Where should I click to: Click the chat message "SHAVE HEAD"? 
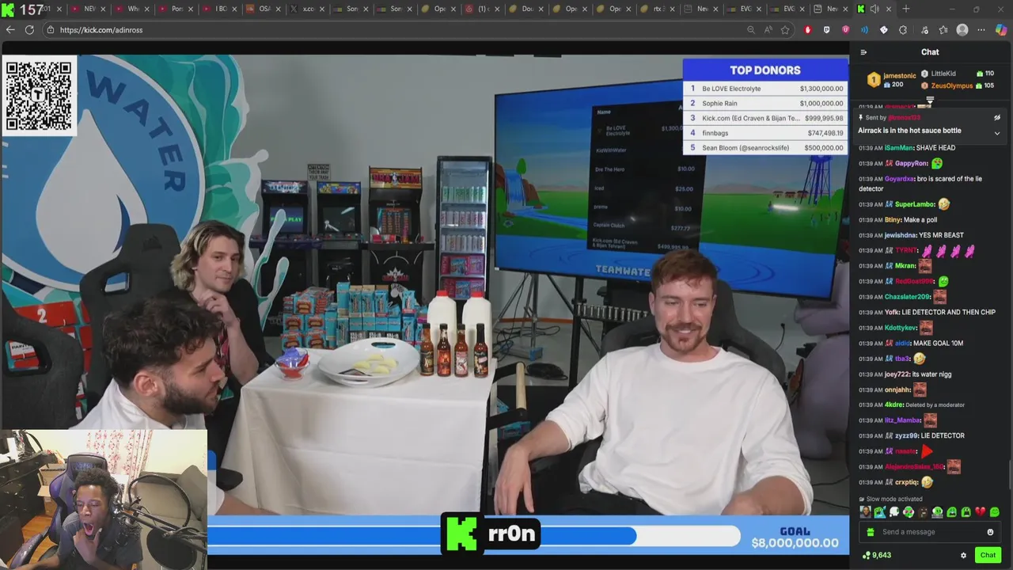click(935, 147)
